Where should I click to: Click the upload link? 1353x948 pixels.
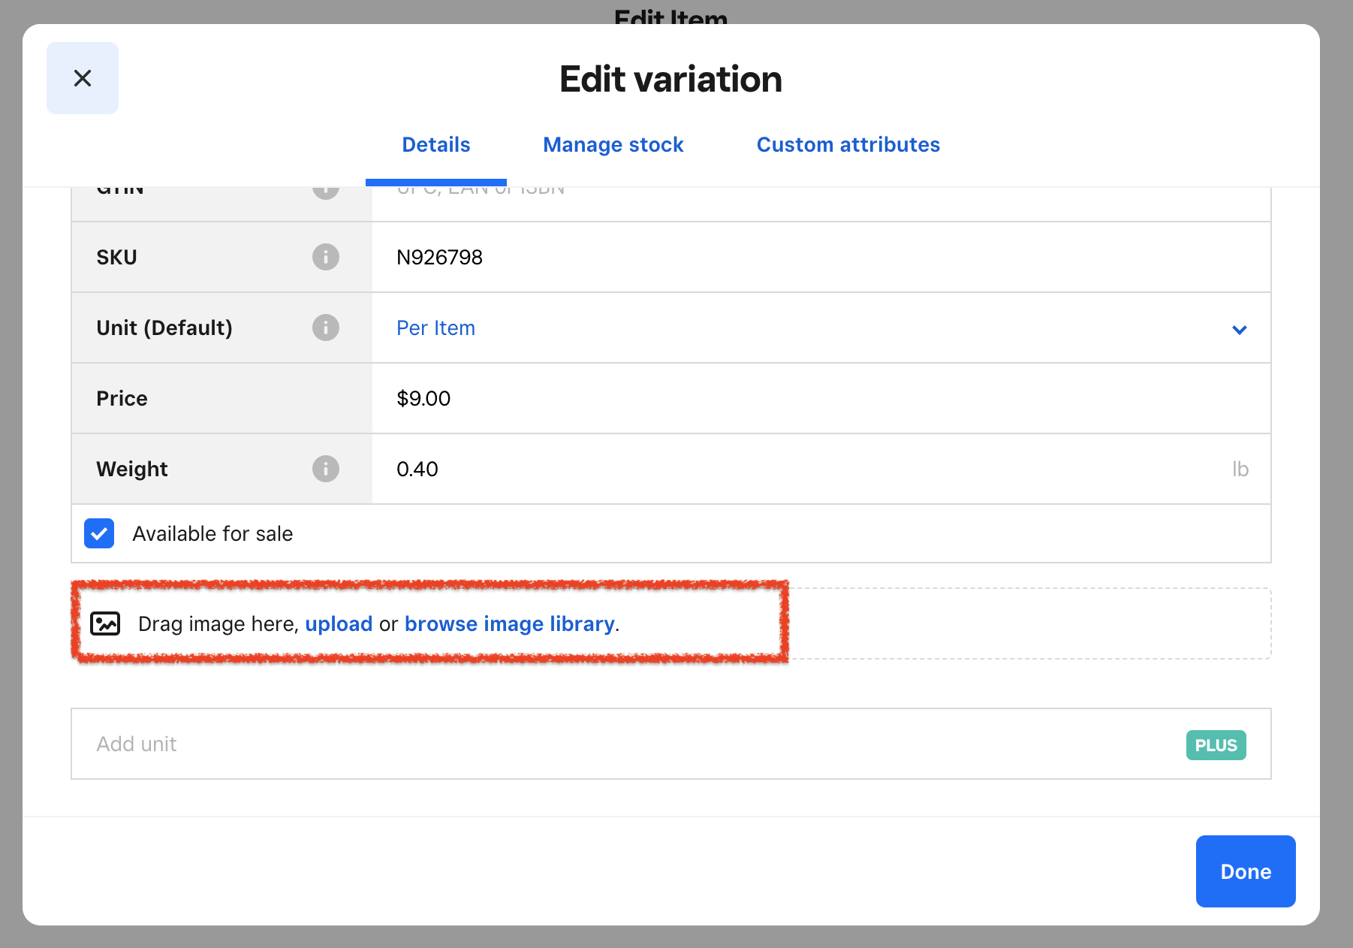[x=339, y=623]
